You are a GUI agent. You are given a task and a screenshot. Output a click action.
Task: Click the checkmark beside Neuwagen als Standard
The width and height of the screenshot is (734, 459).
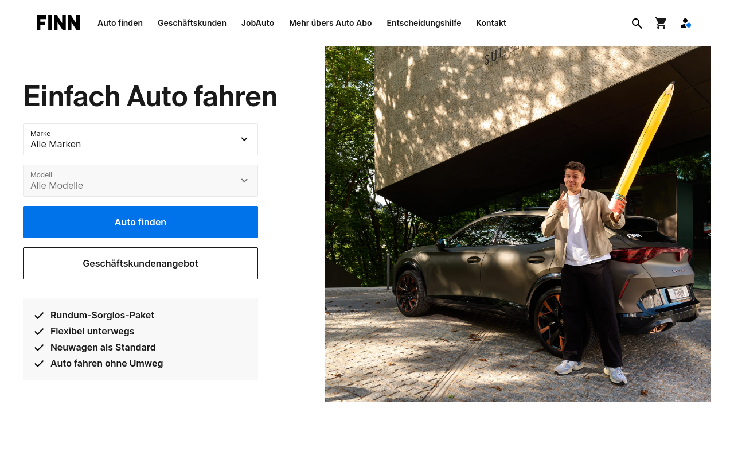coord(39,347)
